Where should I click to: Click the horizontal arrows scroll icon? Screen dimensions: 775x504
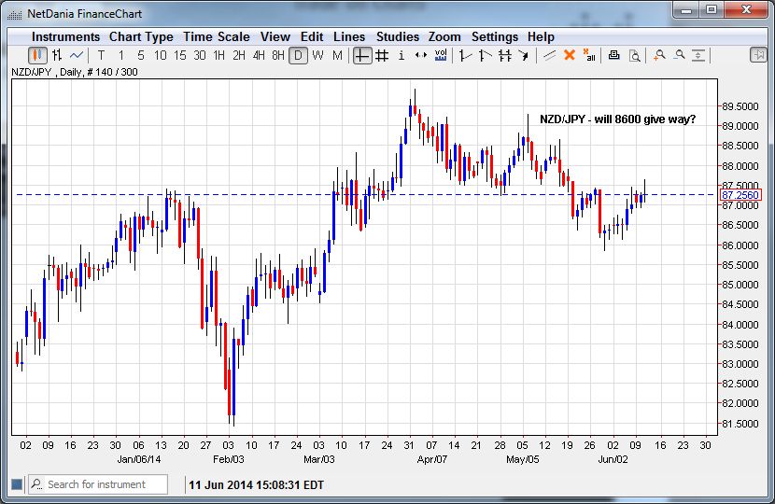click(x=420, y=55)
